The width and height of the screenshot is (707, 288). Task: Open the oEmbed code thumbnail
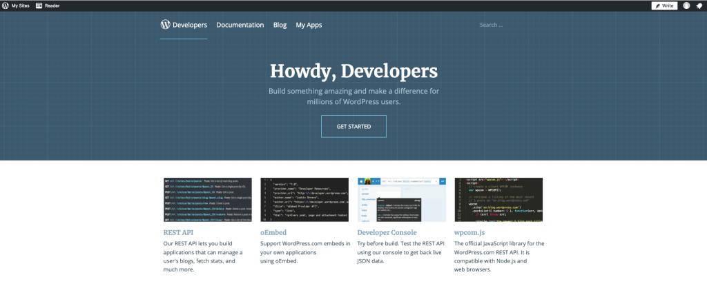coord(304,199)
